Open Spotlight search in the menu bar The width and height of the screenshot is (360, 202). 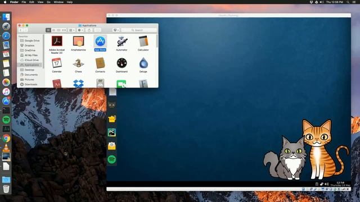click(348, 2)
